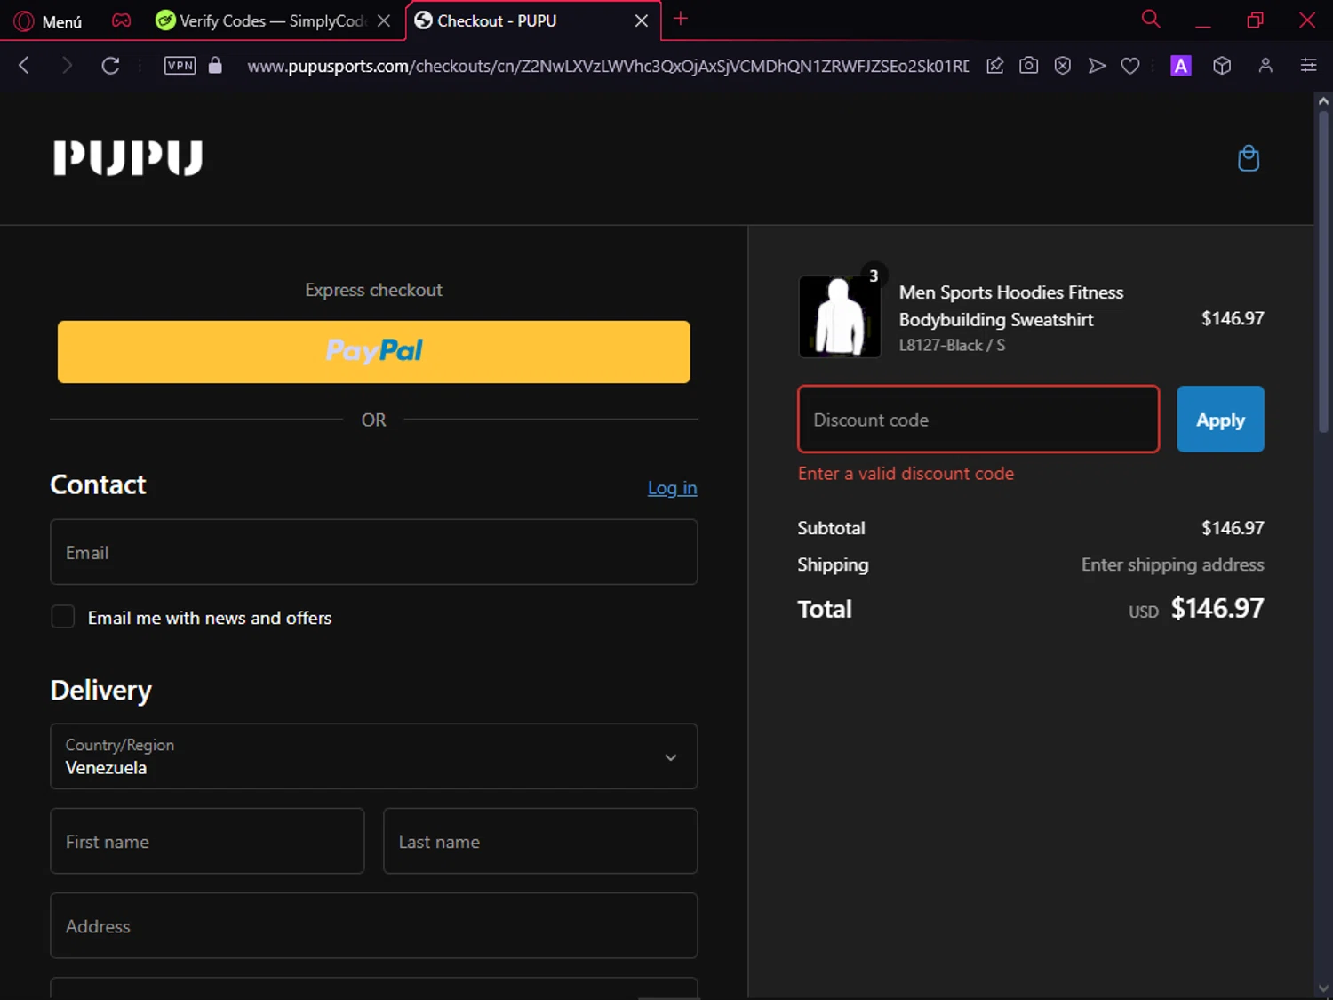Click the page vertical scrollbar

tap(1323, 271)
